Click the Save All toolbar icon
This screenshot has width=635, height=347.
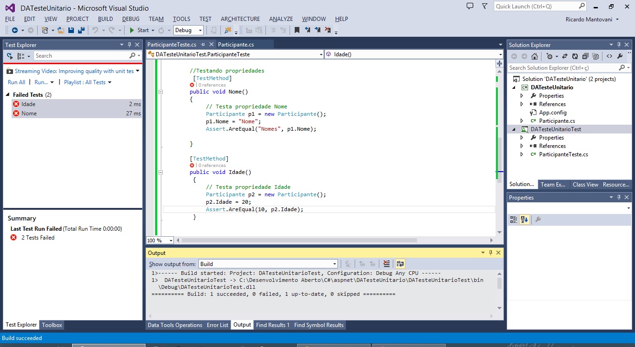[81, 30]
